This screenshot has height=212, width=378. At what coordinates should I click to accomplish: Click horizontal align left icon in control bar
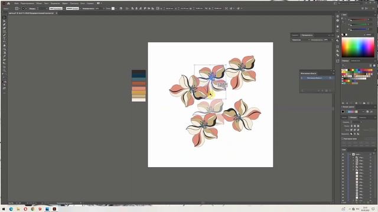point(132,8)
